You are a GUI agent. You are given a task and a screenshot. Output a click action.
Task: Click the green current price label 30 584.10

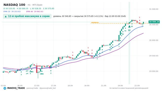(154, 22)
